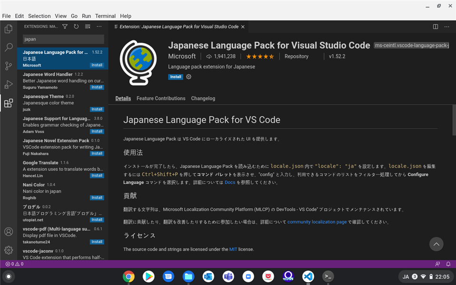456x285 pixels.
Task: Open notifications bell in status bar
Action: click(x=448, y=264)
